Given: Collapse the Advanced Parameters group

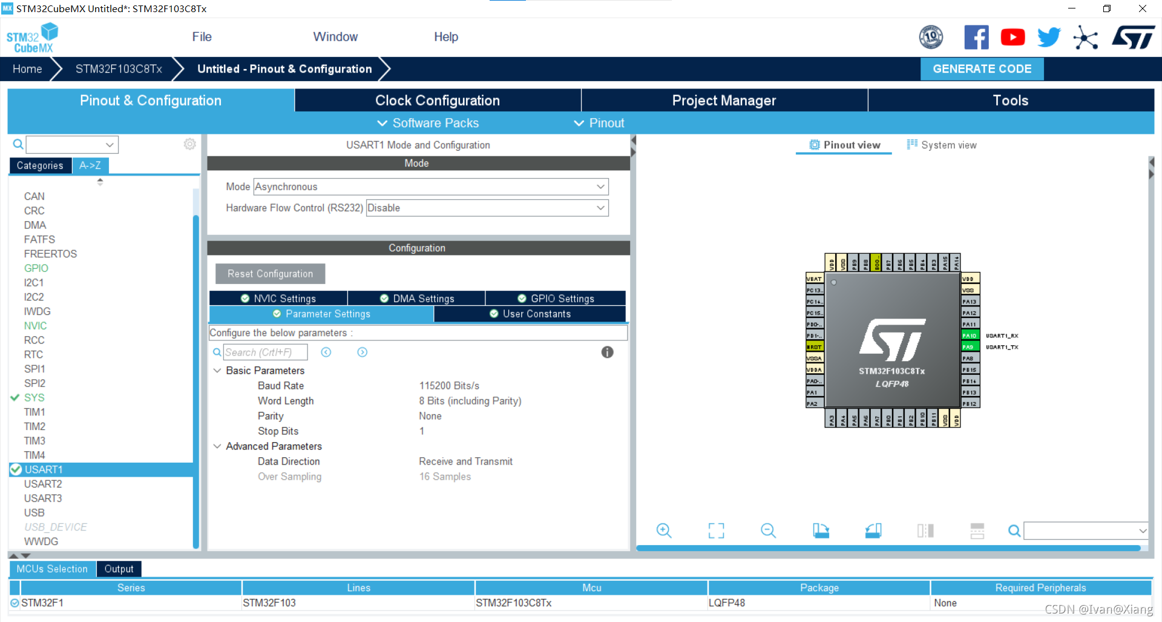Looking at the screenshot, I should [x=217, y=446].
